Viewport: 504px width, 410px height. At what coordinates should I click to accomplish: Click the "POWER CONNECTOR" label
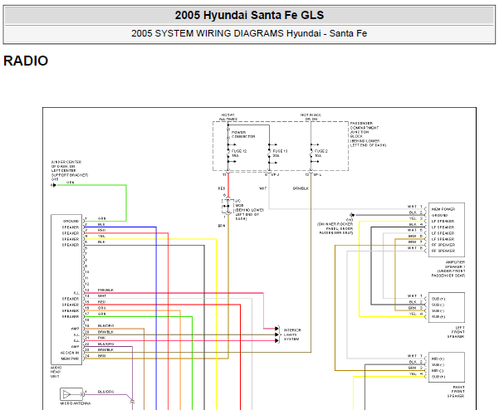point(243,134)
